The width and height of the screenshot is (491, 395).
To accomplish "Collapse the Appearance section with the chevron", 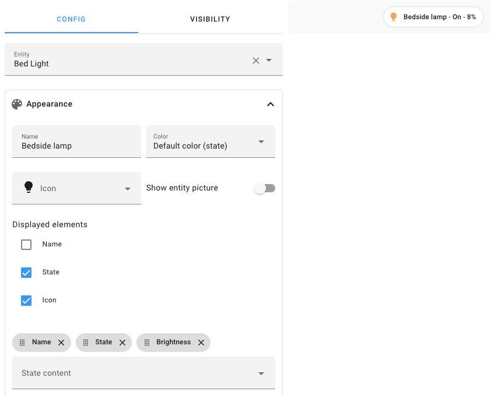I will click(271, 104).
